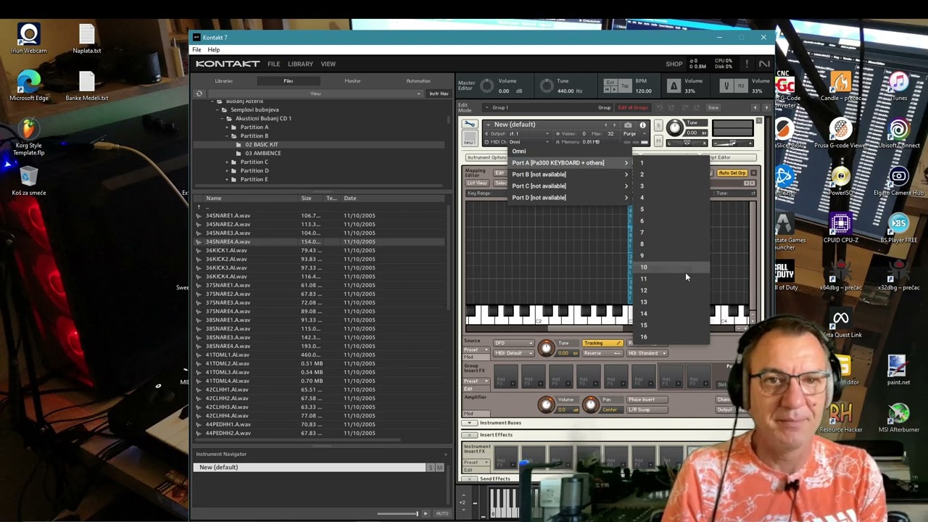Screen dimensions: 928x522
Task: Open Naplata.txt desktop file
Action: [x=87, y=38]
